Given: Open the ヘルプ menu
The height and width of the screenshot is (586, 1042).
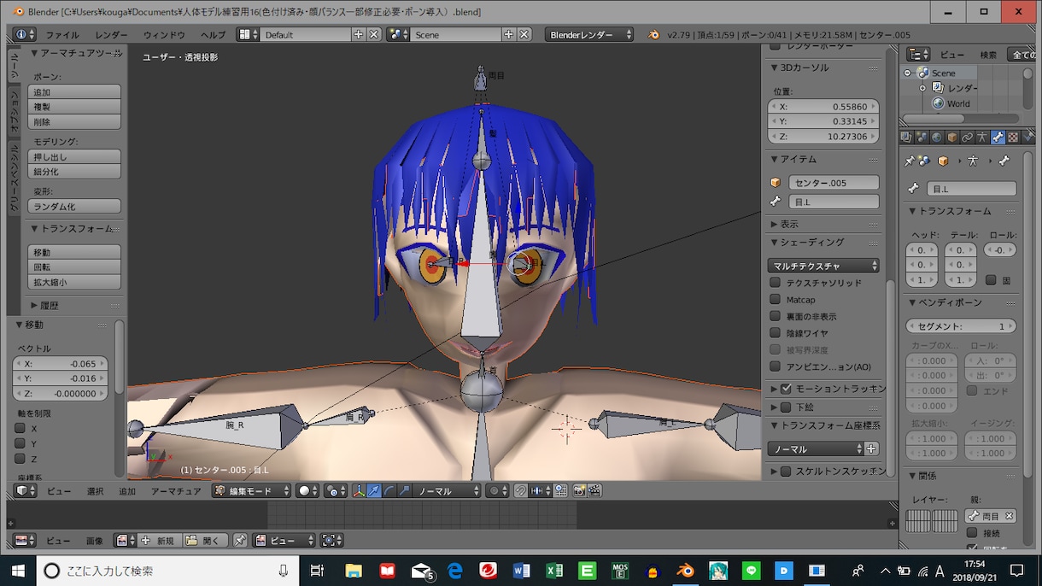Looking at the screenshot, I should pyautogui.click(x=213, y=35).
